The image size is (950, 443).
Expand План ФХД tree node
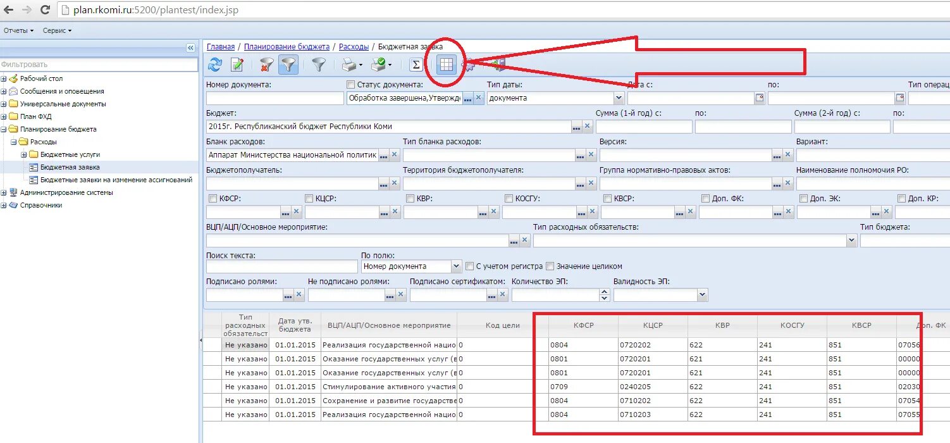(4, 116)
